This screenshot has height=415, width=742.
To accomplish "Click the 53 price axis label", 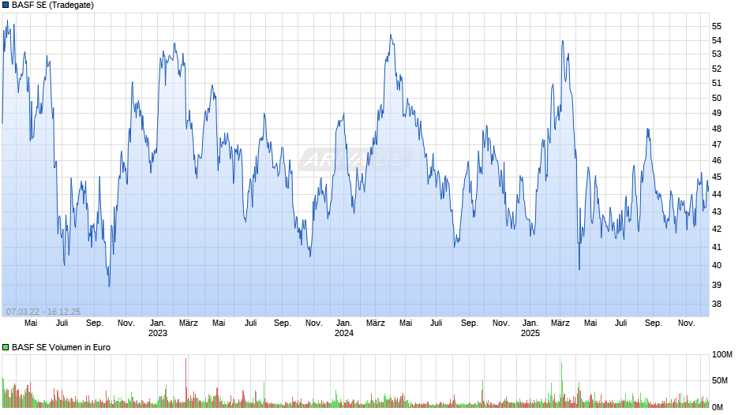I will 717,54.
